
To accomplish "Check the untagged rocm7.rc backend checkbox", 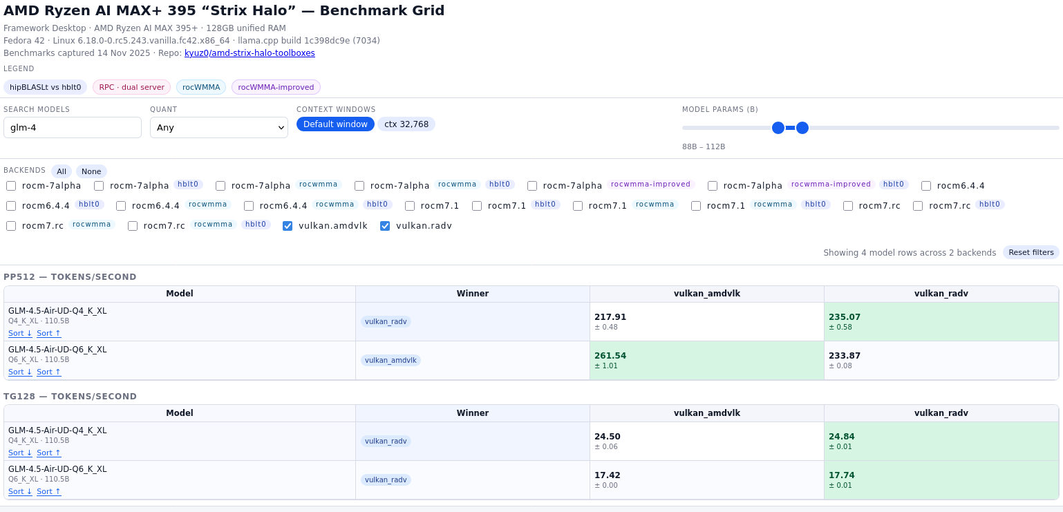I will pos(848,206).
